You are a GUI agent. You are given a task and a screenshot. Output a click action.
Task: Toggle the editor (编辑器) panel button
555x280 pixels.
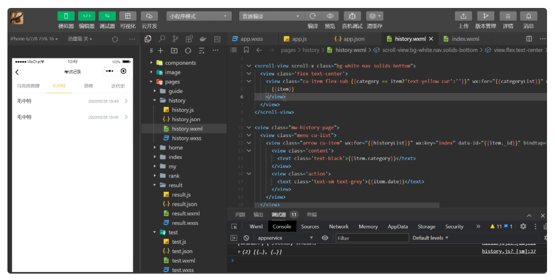86,16
